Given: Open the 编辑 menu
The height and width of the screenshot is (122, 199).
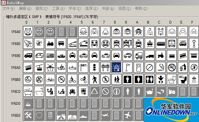Looking at the screenshot, I should (25, 9).
